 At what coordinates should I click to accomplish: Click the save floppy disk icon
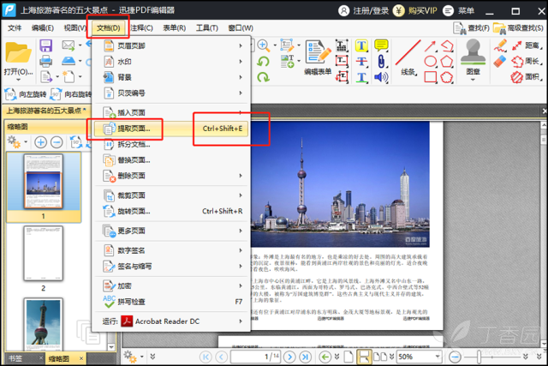point(45,45)
